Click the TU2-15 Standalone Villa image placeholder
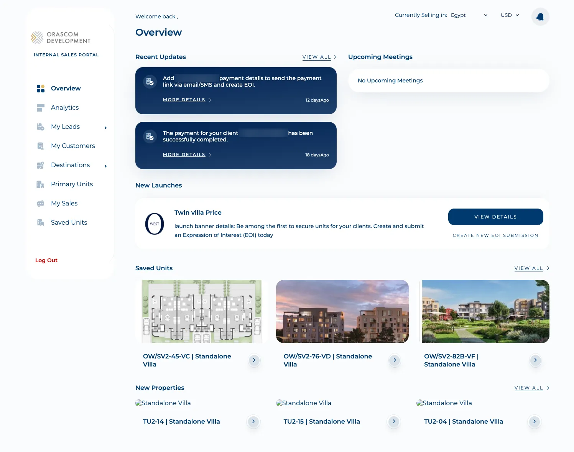Image resolution: width=574 pixels, height=452 pixels. tap(304, 403)
